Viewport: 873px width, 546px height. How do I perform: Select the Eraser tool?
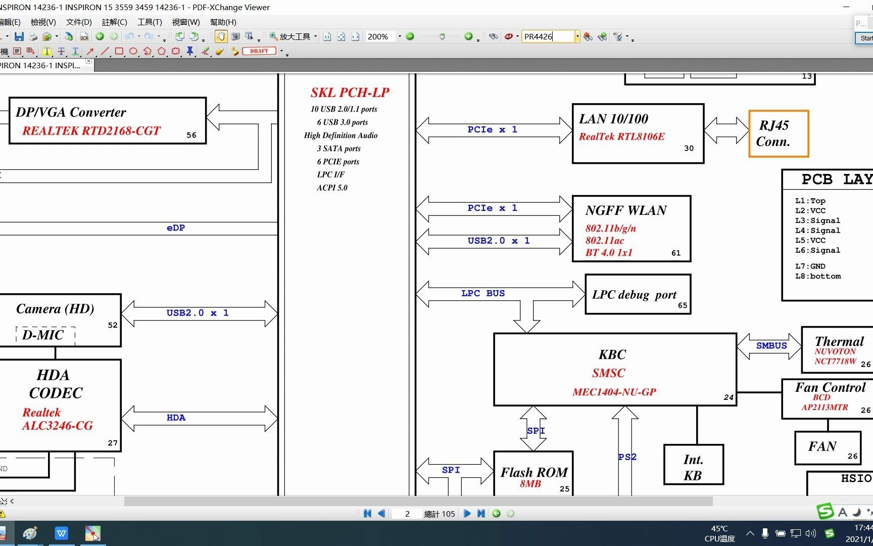click(219, 51)
